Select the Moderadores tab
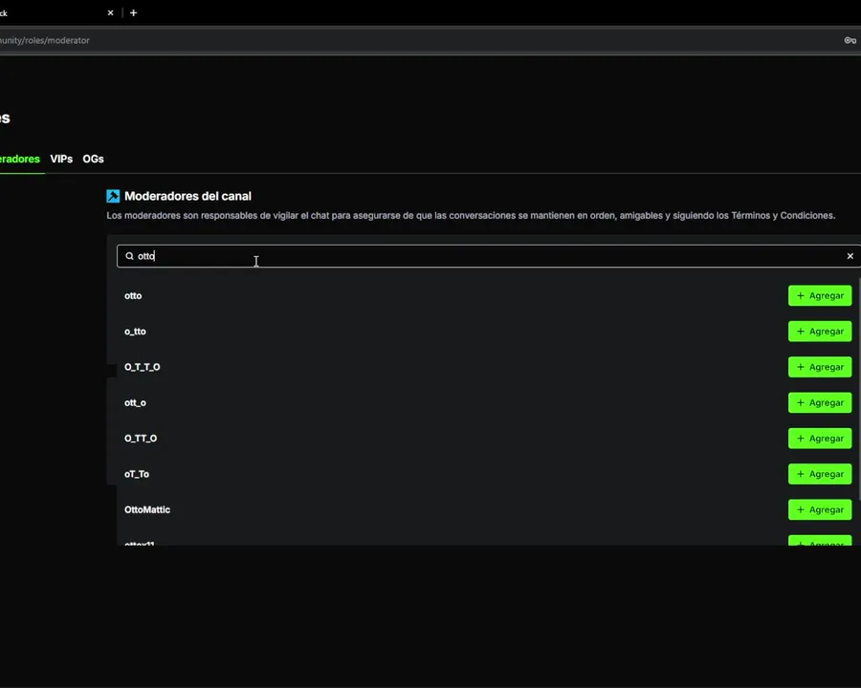The width and height of the screenshot is (861, 688). [20, 160]
